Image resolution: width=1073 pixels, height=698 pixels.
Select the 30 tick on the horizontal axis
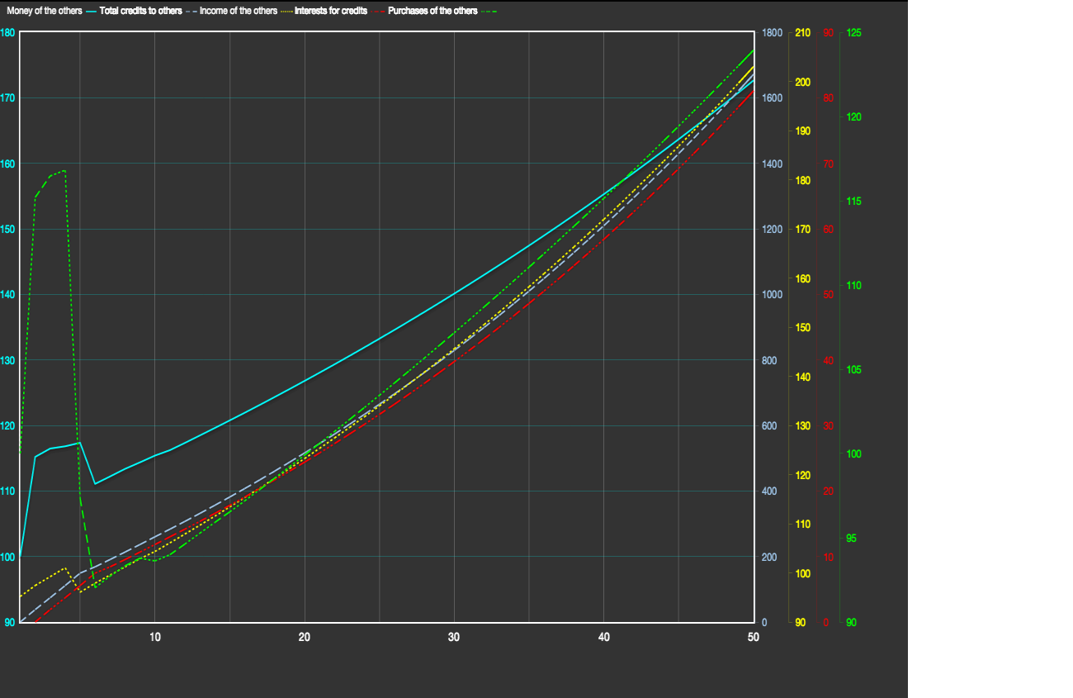tap(454, 637)
